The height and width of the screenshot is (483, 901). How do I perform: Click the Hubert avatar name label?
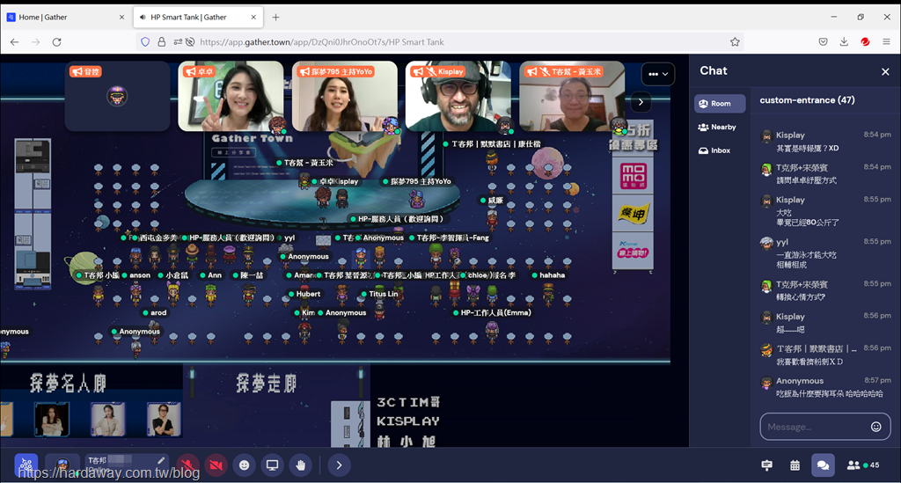[304, 294]
